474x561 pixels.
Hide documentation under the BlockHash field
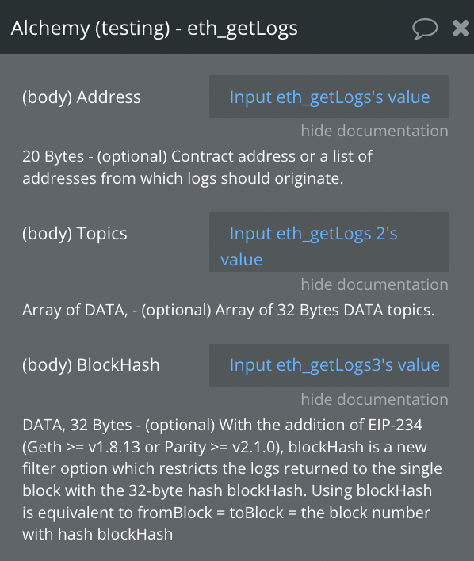[374, 399]
